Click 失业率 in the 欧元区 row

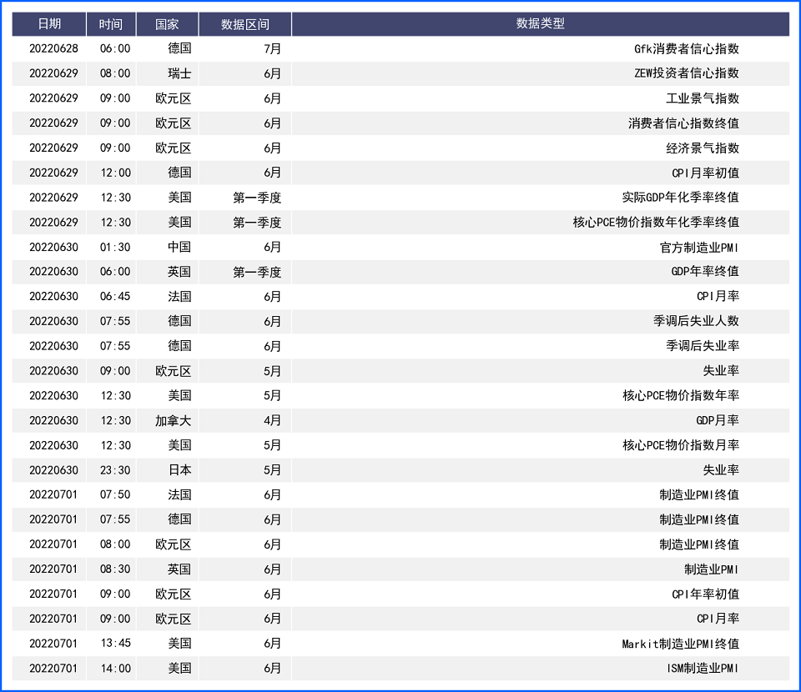click(721, 371)
